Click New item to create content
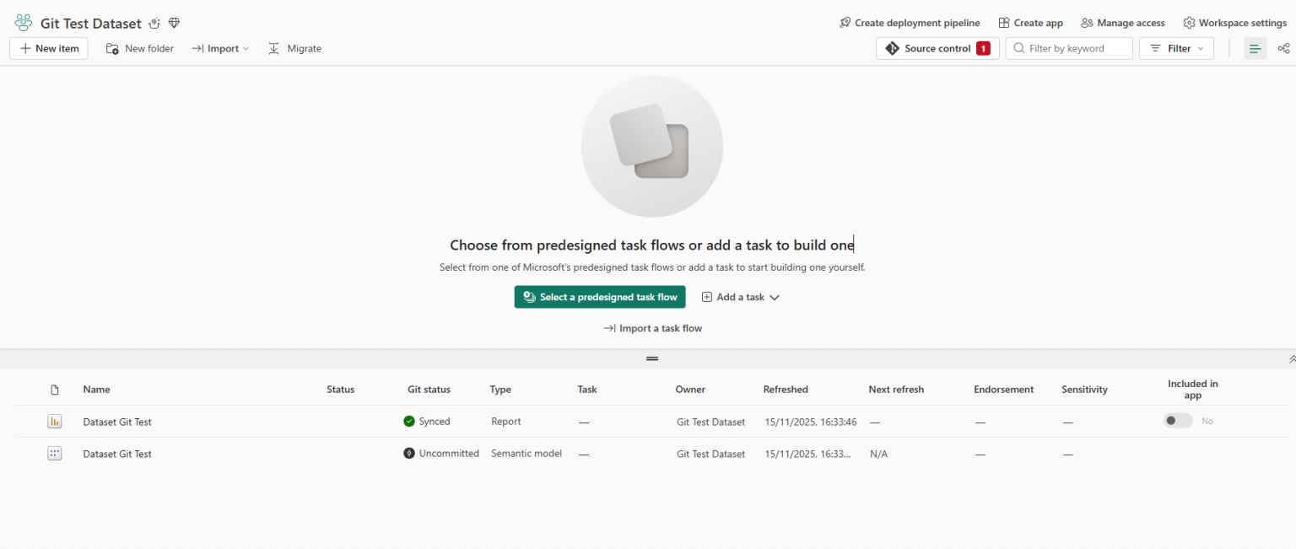 point(48,48)
